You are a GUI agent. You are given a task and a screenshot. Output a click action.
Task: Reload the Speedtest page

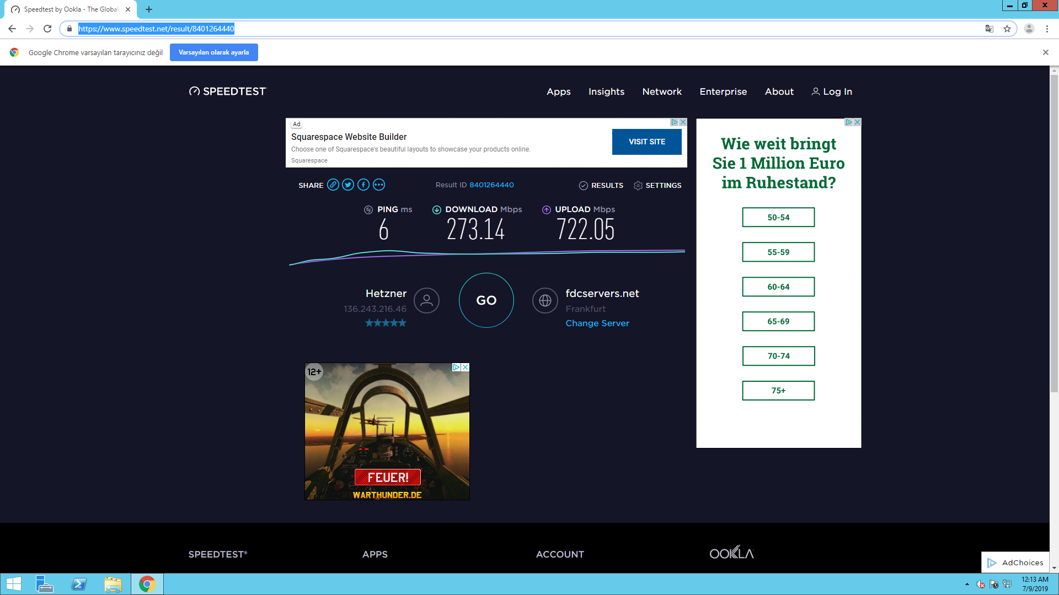(47, 29)
